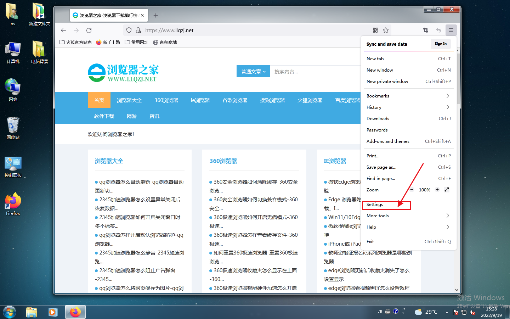
Task: Select Add-ons and themes menu item
Action: coord(388,141)
